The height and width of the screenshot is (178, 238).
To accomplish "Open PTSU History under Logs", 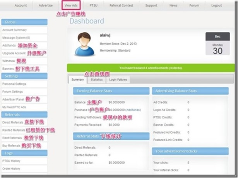I will (x=11, y=161).
